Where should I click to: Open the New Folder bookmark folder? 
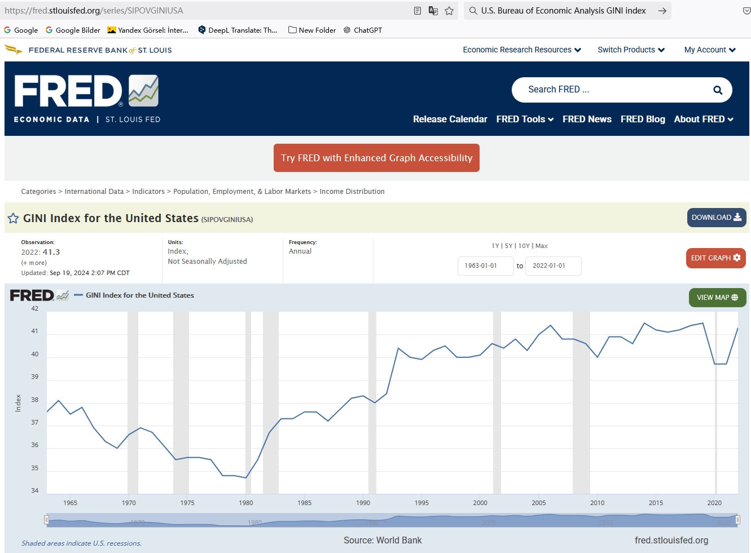[312, 30]
